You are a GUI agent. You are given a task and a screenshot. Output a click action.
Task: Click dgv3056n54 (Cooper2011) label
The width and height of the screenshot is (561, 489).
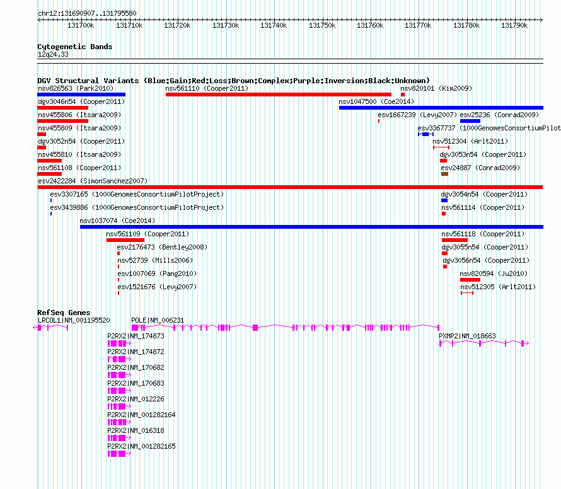[x=486, y=260]
